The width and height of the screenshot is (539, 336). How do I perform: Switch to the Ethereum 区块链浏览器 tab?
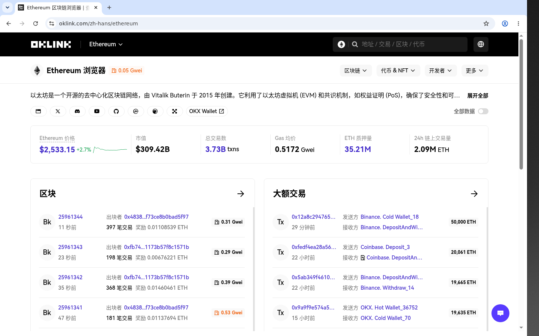coord(58,7)
